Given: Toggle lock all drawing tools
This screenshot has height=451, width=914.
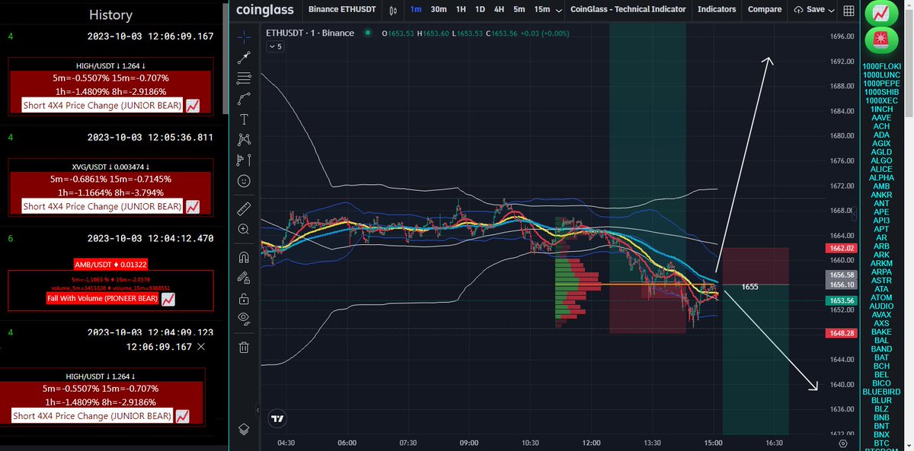Looking at the screenshot, I should [x=244, y=297].
